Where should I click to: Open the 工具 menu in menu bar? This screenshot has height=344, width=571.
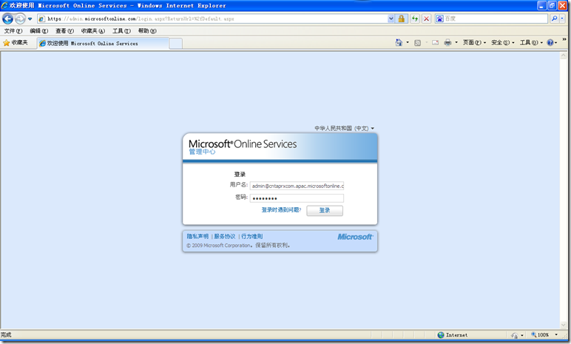(121, 31)
